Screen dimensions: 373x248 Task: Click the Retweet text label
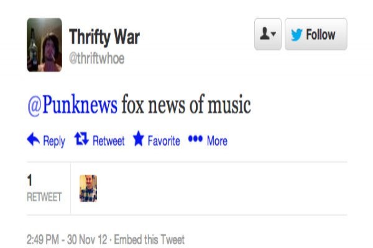tap(108, 141)
